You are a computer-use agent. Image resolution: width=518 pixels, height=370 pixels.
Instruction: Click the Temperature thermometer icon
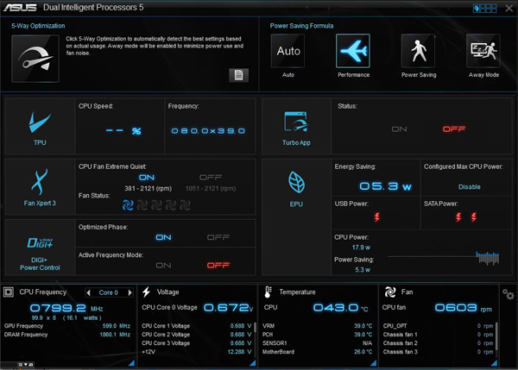point(268,292)
